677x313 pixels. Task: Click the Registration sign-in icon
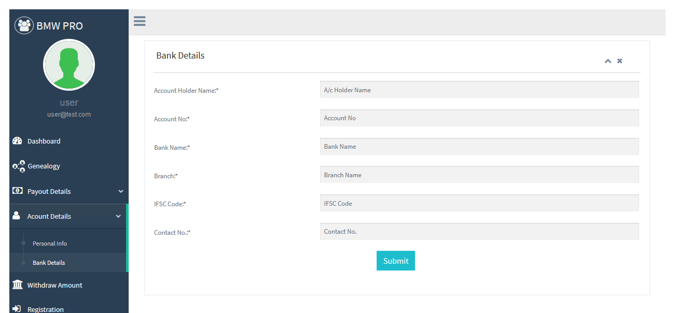pyautogui.click(x=17, y=309)
